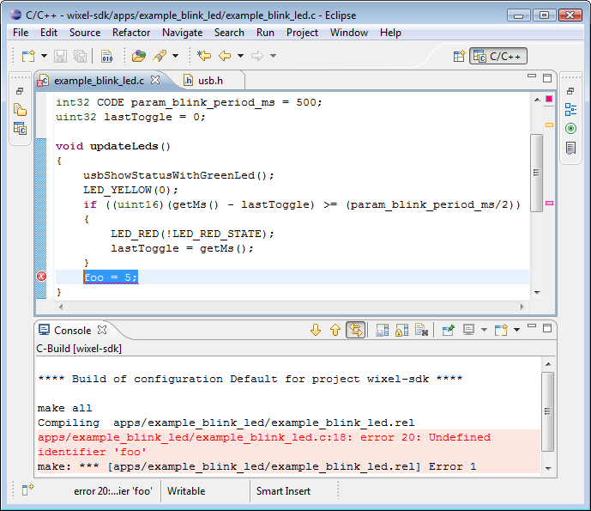Click the Open Console icon
Viewport: 591px width, 511px height.
(x=501, y=330)
